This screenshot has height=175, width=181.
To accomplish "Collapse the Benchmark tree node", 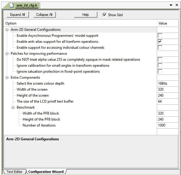I will (x=13, y=107).
